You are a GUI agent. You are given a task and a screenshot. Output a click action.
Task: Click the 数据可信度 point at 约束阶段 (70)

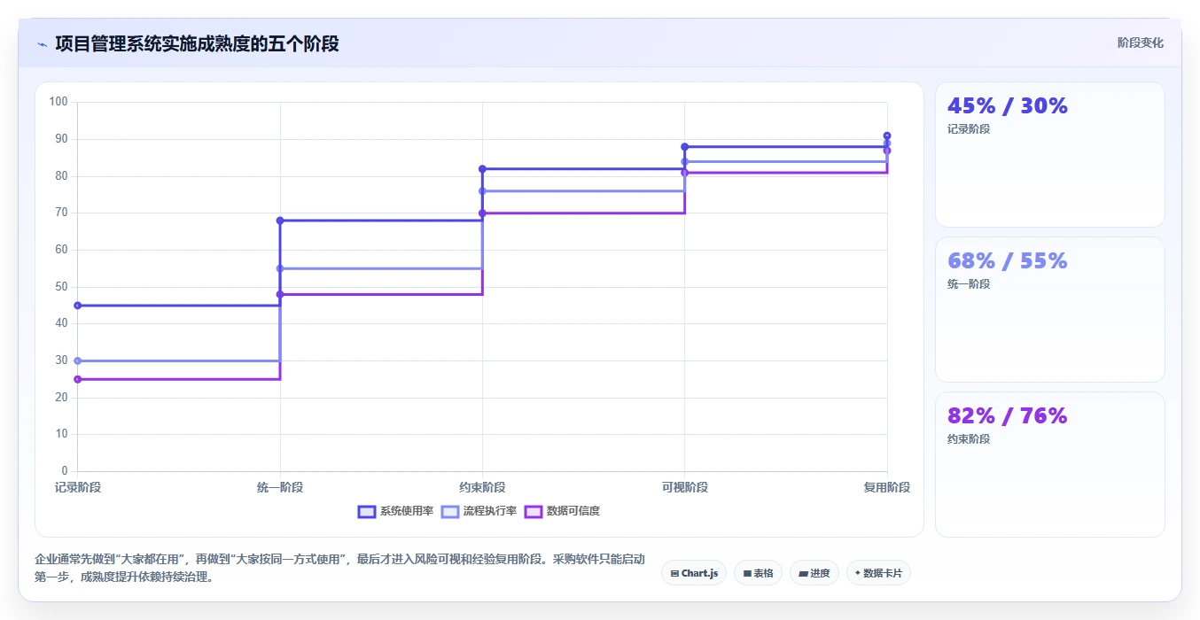pyautogui.click(x=482, y=213)
